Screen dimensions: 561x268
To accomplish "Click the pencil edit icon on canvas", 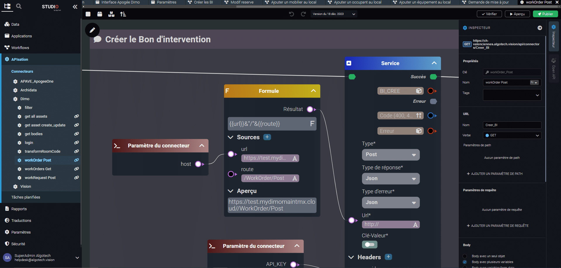I will (x=92, y=30).
